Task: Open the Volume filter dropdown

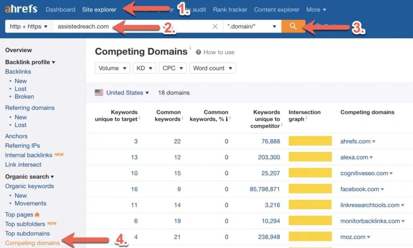Action: [x=112, y=68]
